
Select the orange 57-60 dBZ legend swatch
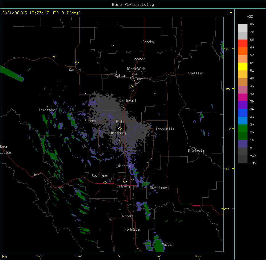pyautogui.click(x=243, y=51)
